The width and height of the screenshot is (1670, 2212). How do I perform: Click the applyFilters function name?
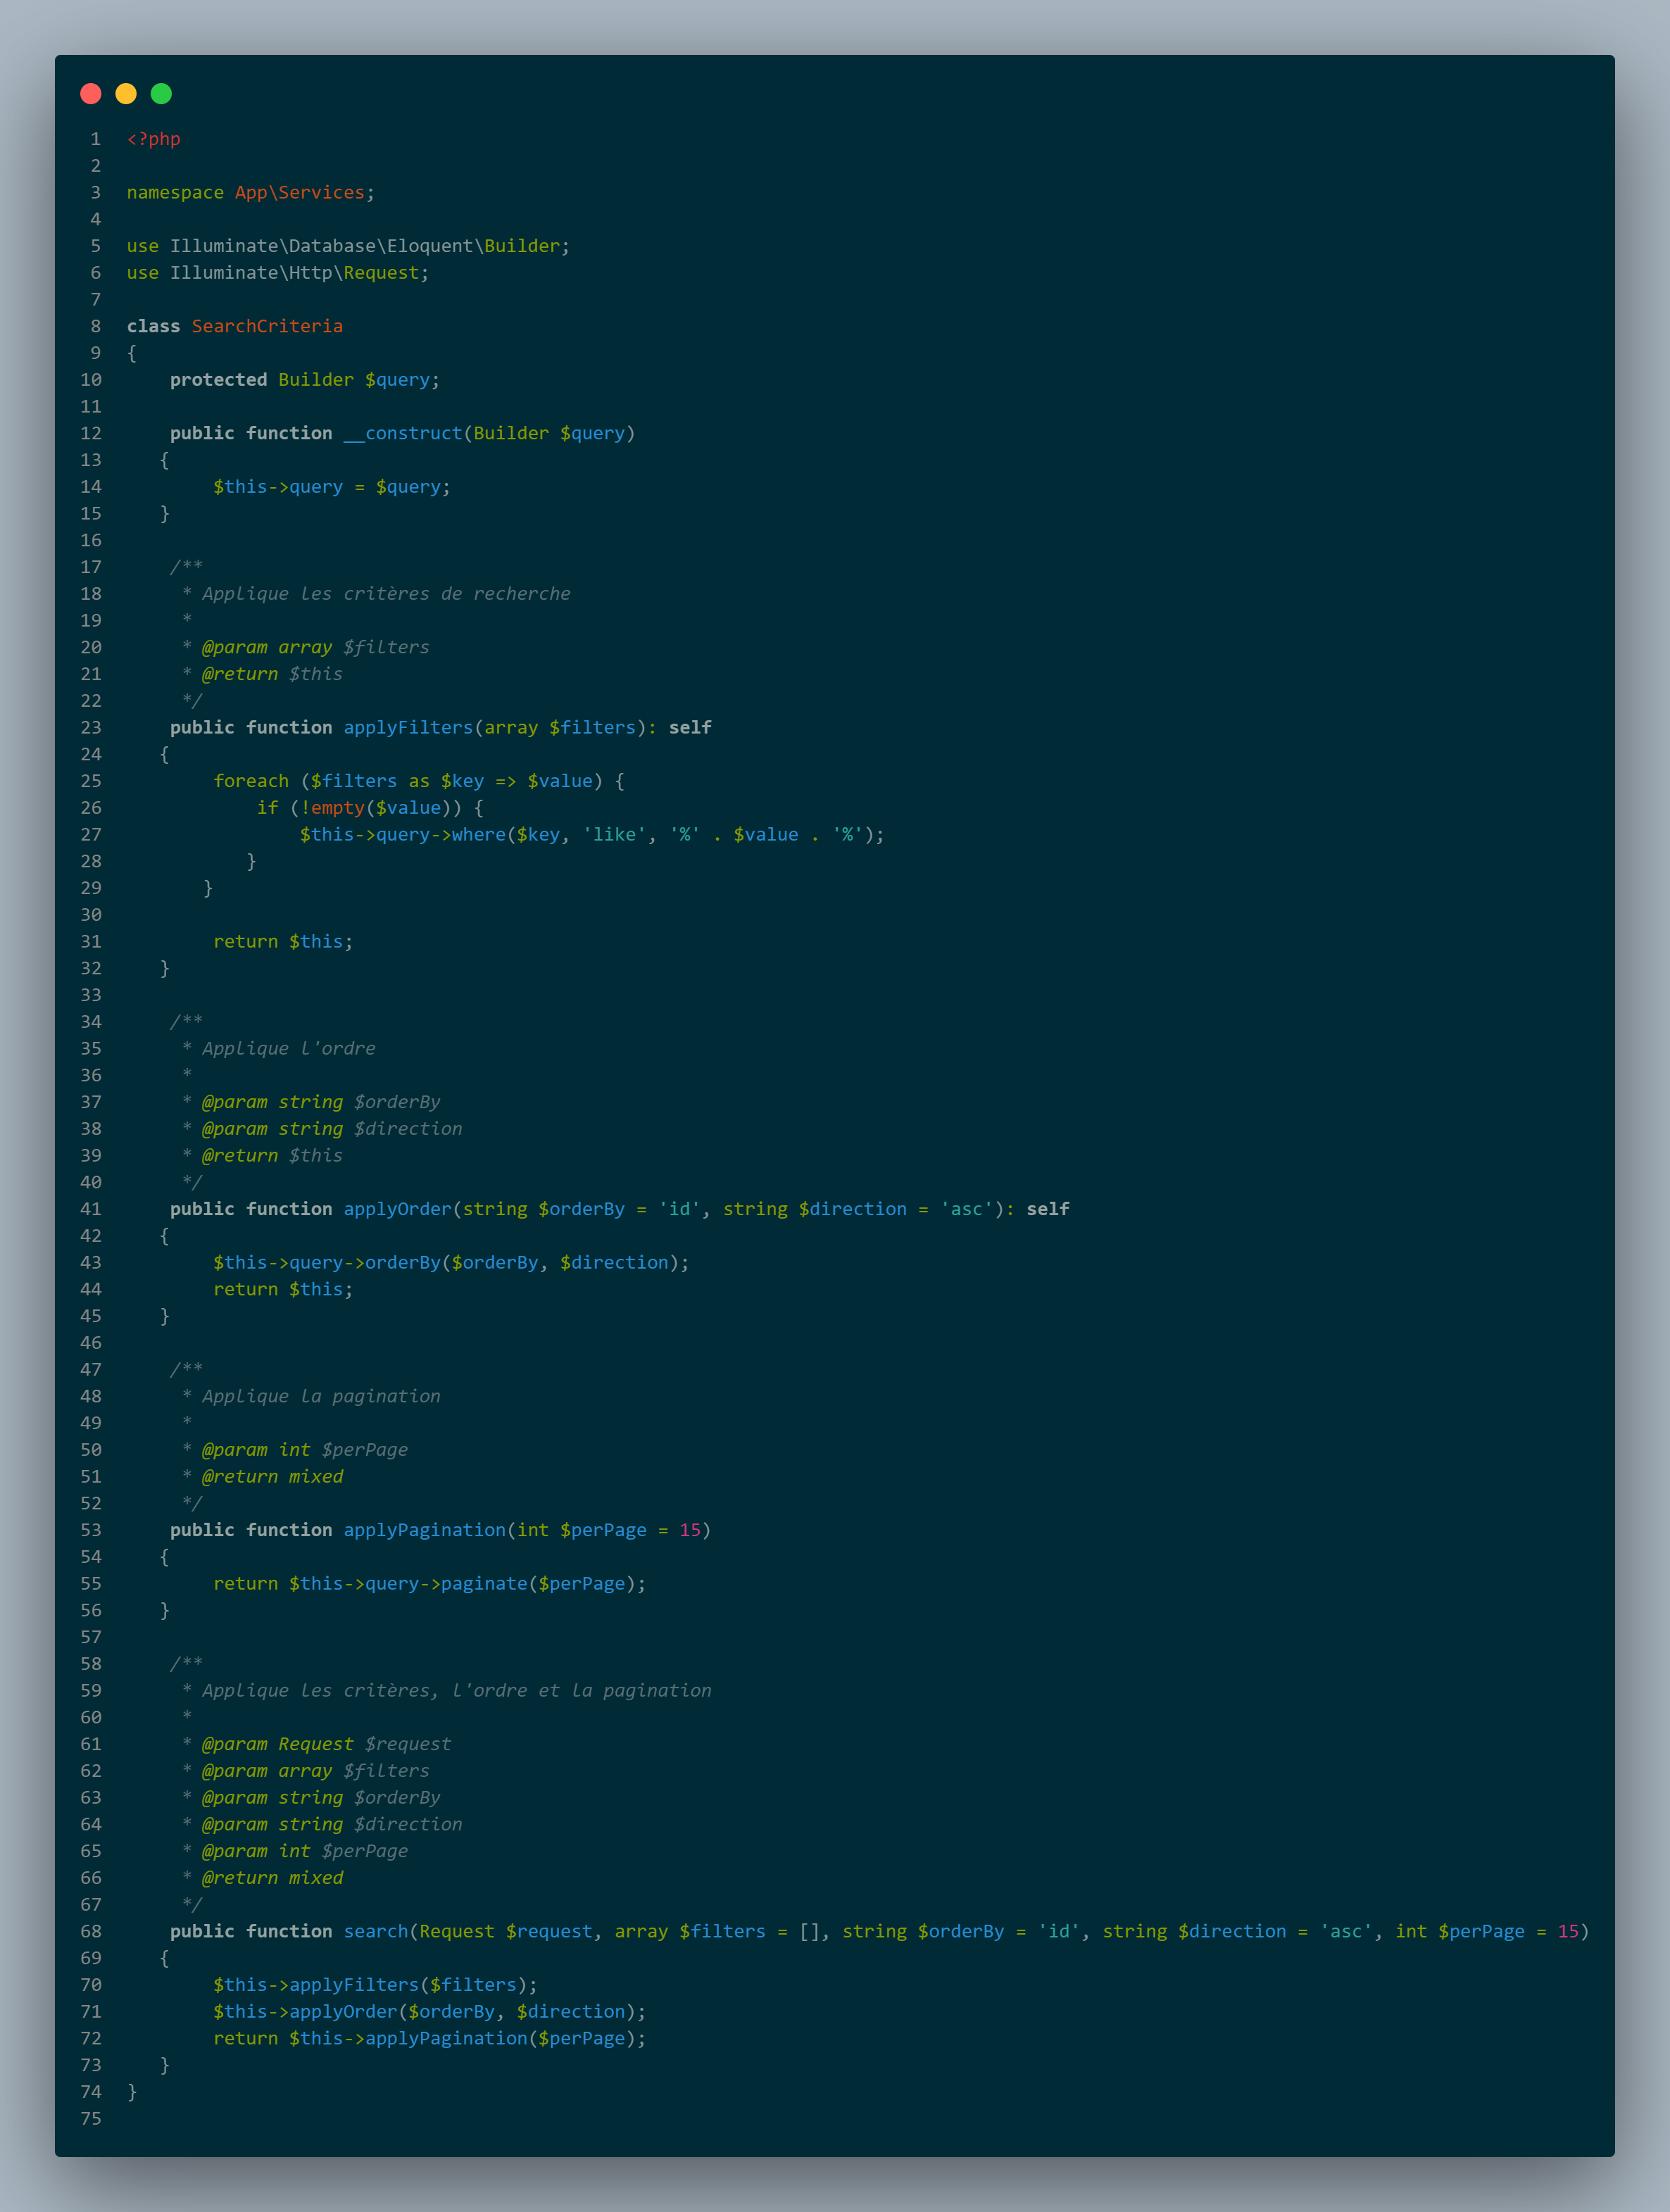pyautogui.click(x=408, y=727)
